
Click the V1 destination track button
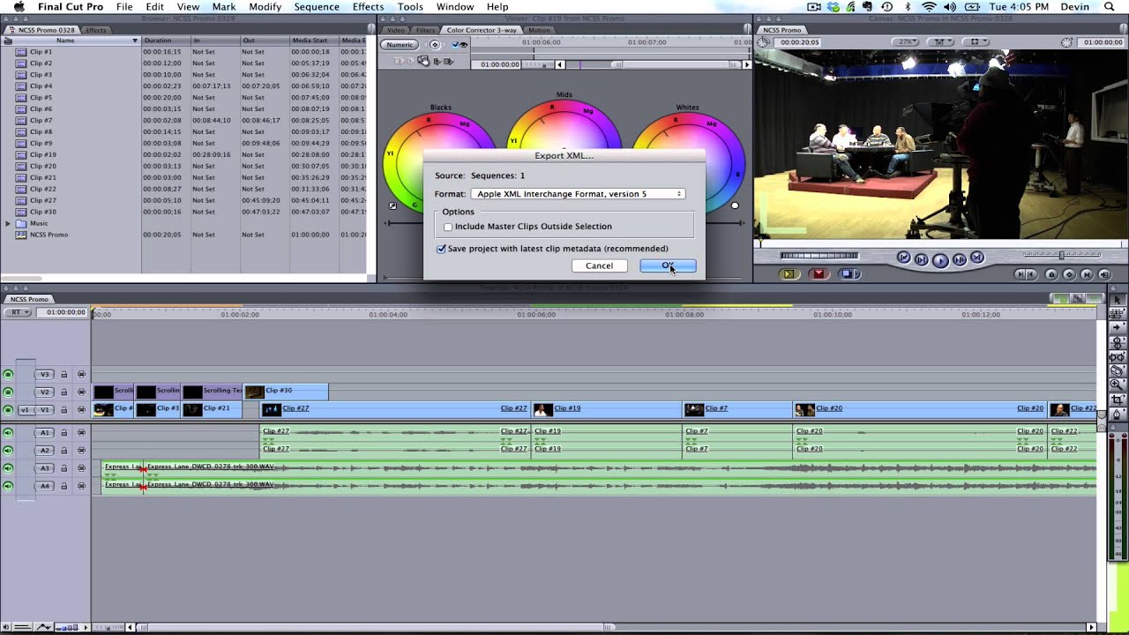pos(45,409)
